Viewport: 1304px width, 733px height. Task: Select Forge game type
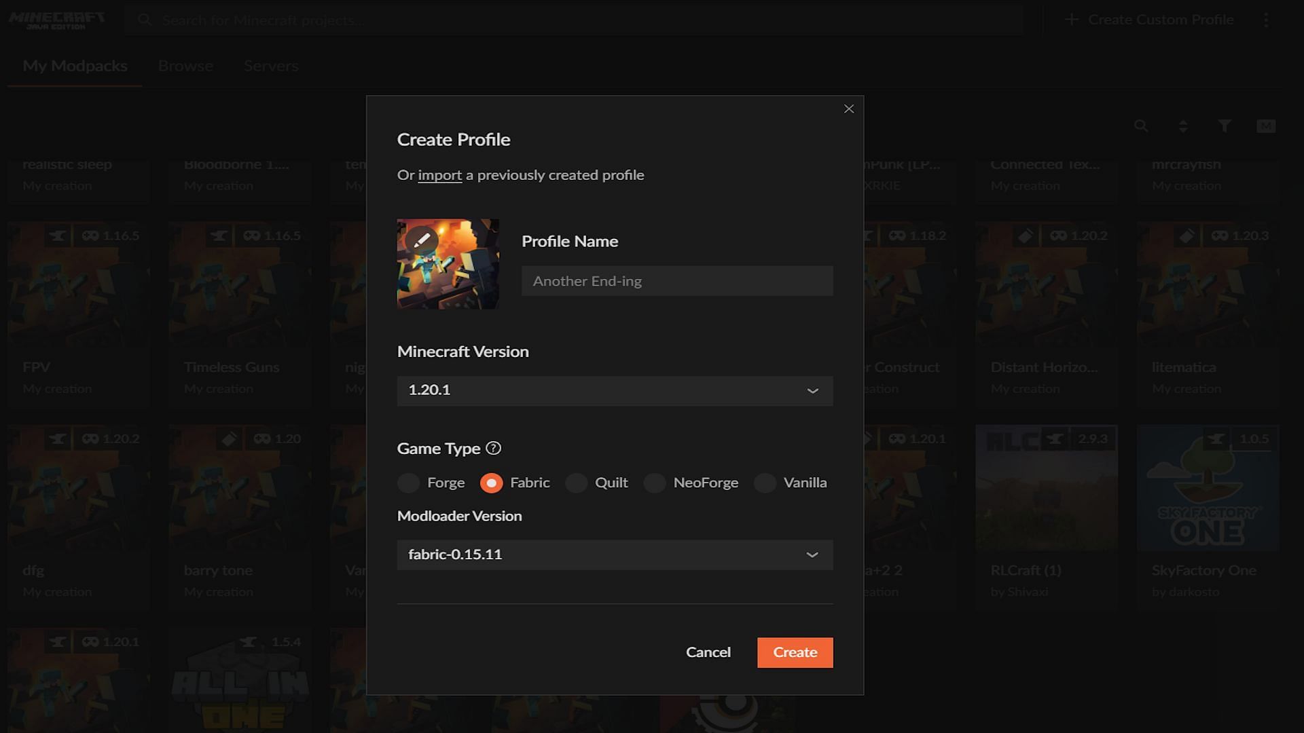click(x=408, y=483)
